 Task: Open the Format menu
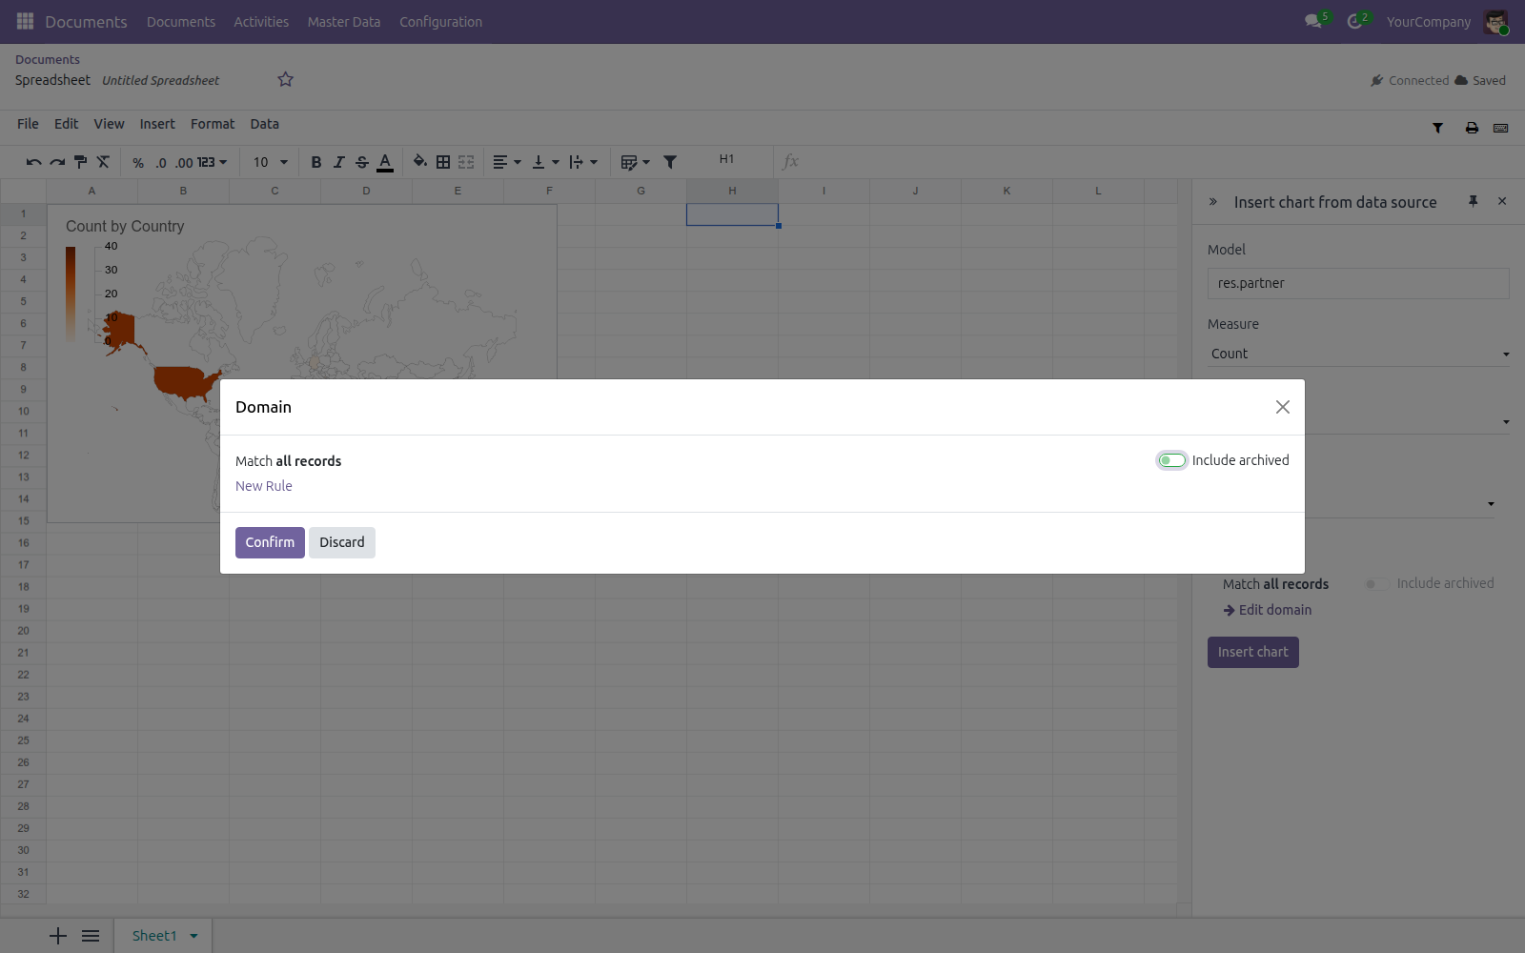pyautogui.click(x=213, y=124)
